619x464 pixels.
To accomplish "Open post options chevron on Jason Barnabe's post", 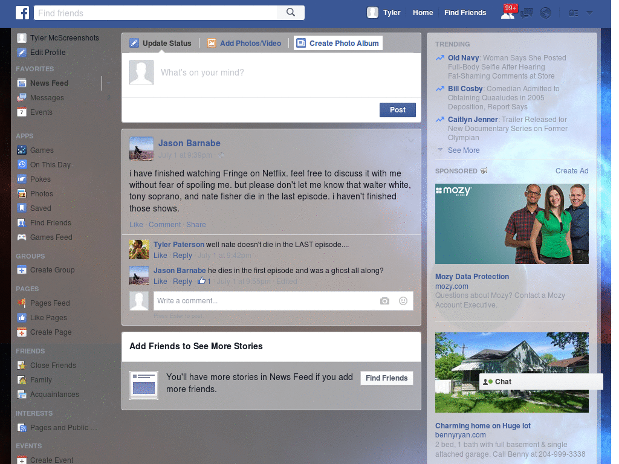I will click(x=411, y=140).
